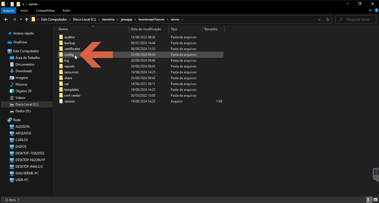Open the Arquivo menu
The height and width of the screenshot is (203, 379).
9,11
